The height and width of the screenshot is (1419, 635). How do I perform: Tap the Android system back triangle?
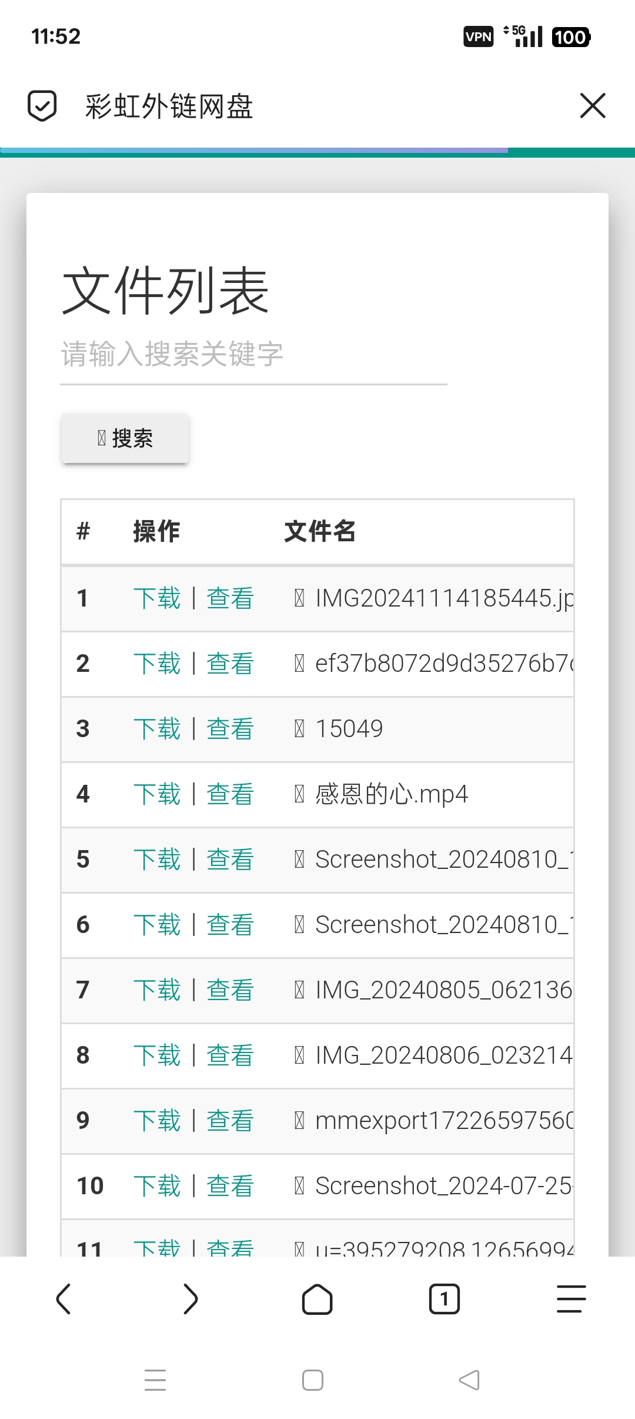(x=469, y=1380)
